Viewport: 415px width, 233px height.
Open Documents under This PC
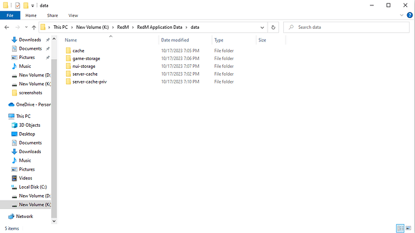(x=31, y=143)
